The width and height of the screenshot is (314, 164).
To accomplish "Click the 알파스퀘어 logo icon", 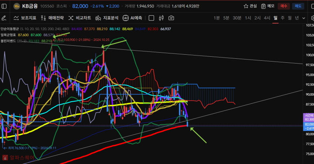I will pyautogui.click(x=5, y=158).
